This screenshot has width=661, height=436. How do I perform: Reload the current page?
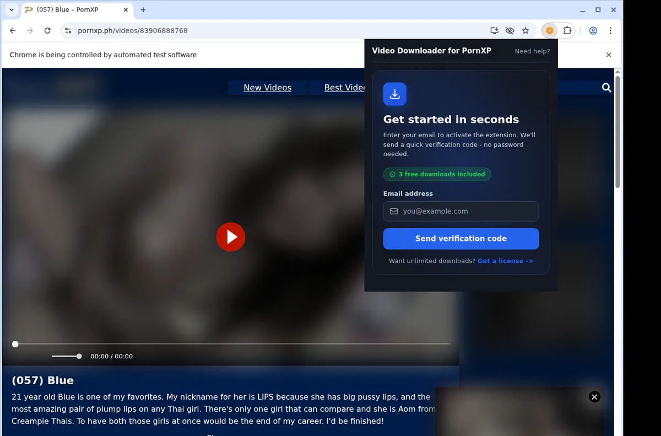coord(47,31)
